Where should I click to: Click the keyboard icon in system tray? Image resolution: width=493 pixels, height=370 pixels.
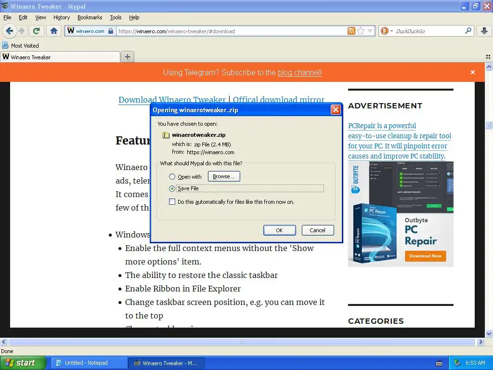point(439,363)
